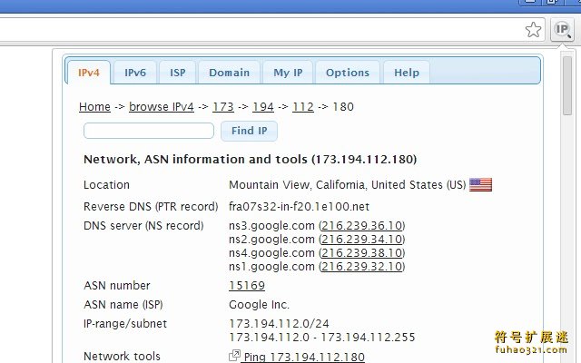Open IP link 216.239.36.10
This screenshot has width=581, height=363.
362,226
